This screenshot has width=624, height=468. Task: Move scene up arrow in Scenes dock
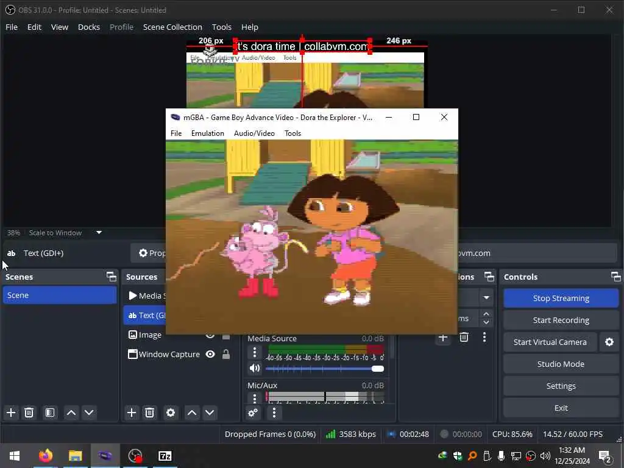tap(71, 413)
